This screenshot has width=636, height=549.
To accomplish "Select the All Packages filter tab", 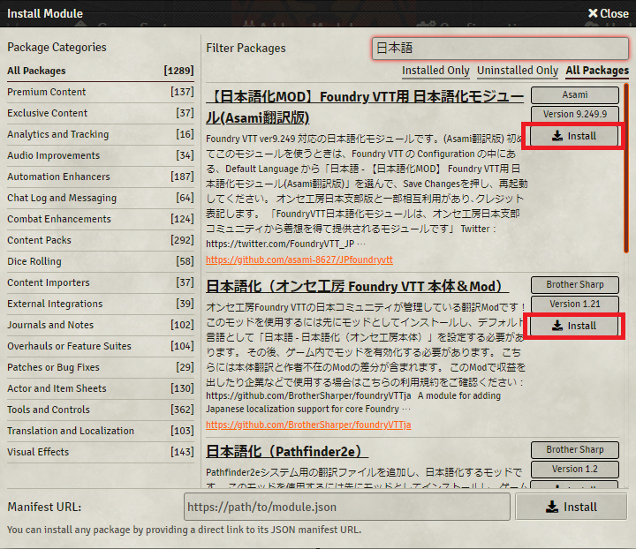I will pos(597,71).
